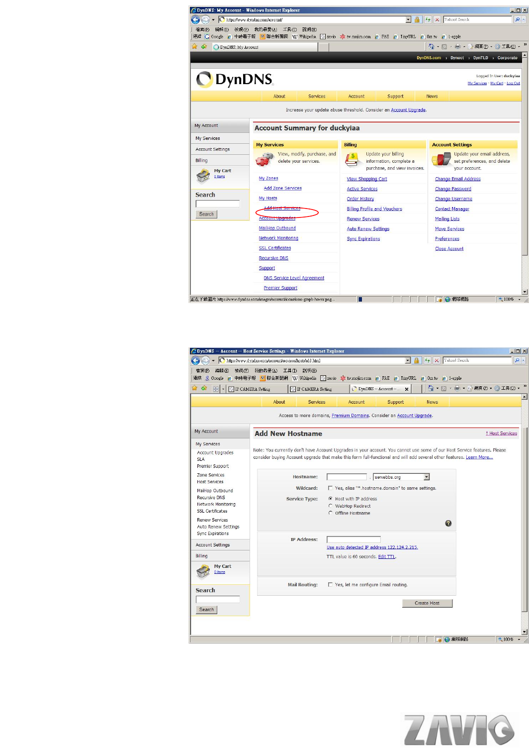The height and width of the screenshot is (754, 529).
Task: Close the DynDNS Account tab
Action: pyautogui.click(x=407, y=389)
